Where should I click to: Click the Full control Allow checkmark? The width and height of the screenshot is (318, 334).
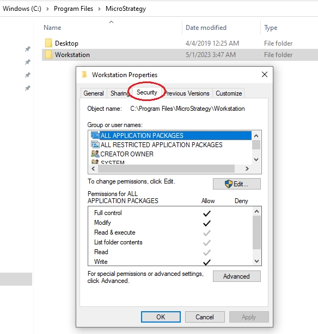[207, 213]
